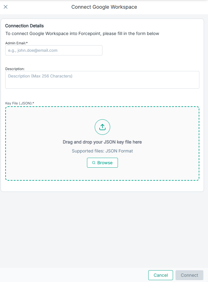This screenshot has width=208, height=282.
Task: Click the blank header bar beside the title
Action: pyautogui.click(x=173, y=7)
